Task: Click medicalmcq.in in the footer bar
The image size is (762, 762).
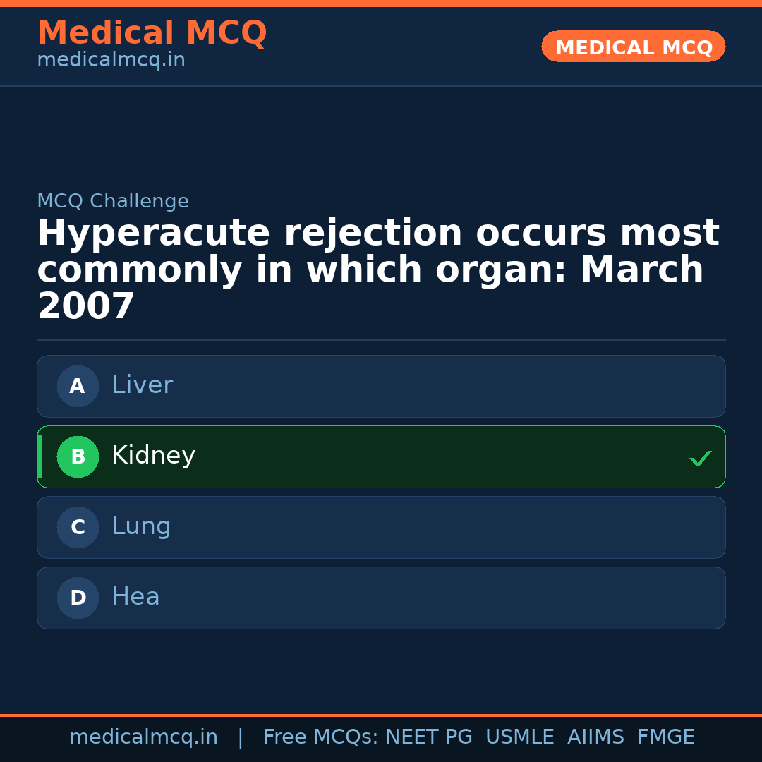Action: pyautogui.click(x=144, y=737)
